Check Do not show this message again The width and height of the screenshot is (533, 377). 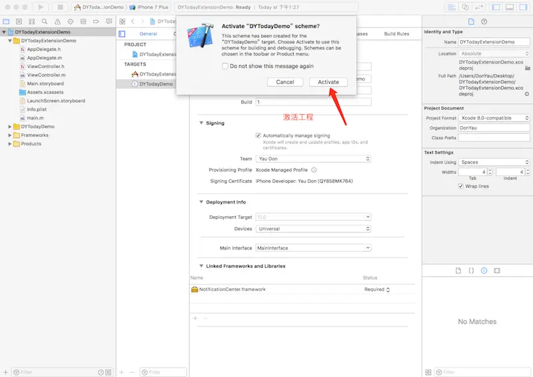pos(225,66)
